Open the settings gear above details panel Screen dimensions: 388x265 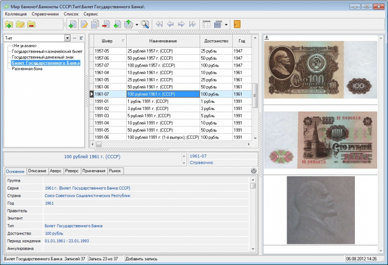tap(253, 171)
